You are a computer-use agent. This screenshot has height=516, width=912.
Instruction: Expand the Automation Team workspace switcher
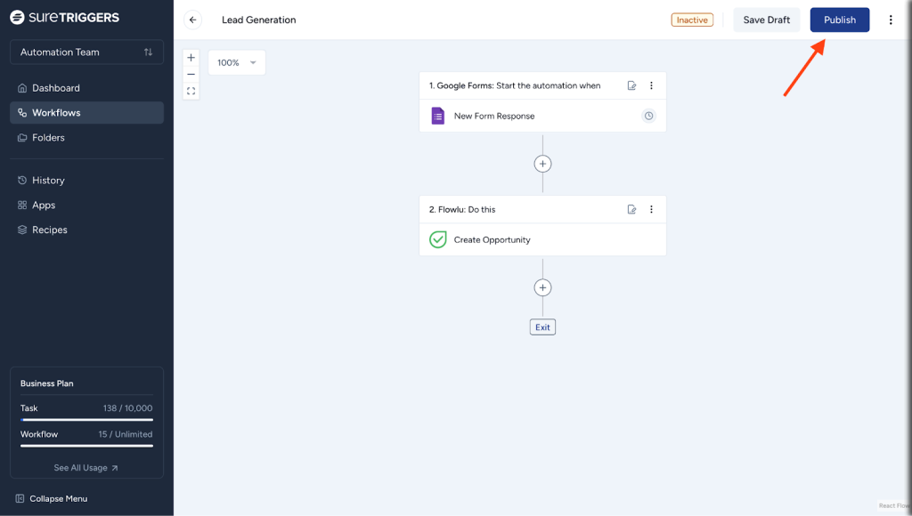pyautogui.click(x=86, y=52)
